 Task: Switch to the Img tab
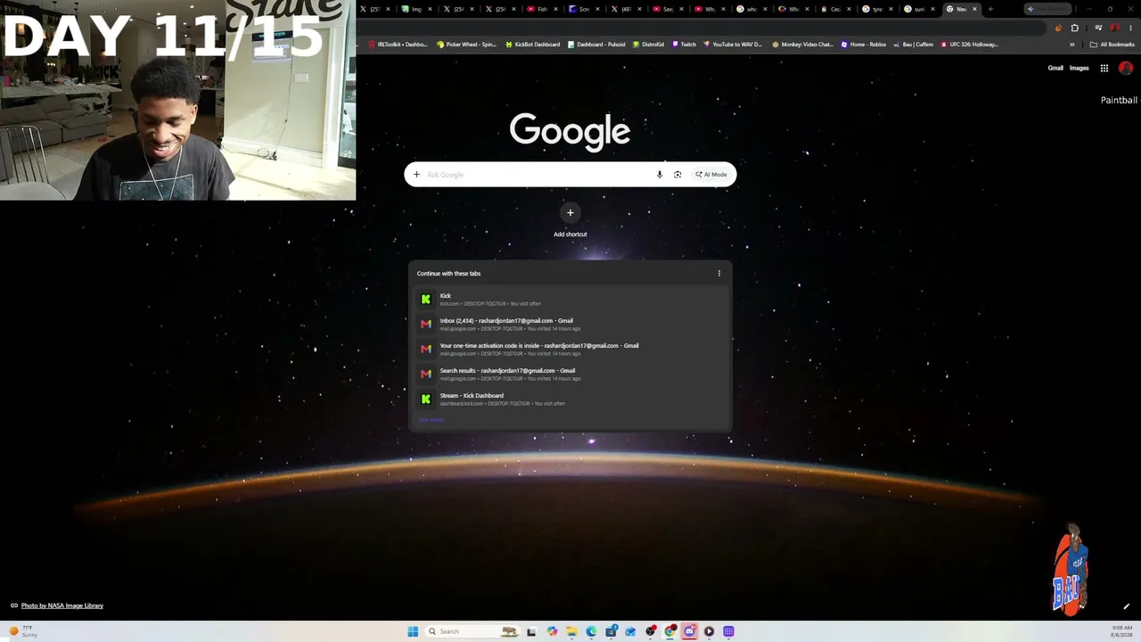(416, 9)
